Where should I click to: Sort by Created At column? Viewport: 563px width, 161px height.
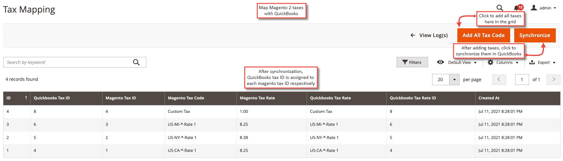[518, 98]
